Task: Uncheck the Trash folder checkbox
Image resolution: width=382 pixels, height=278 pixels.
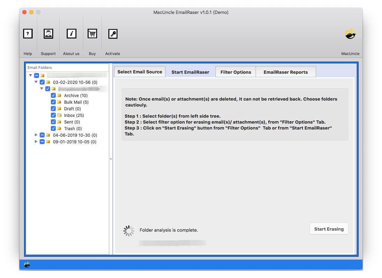Action: click(53, 128)
